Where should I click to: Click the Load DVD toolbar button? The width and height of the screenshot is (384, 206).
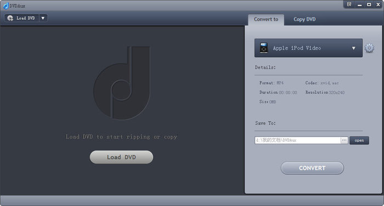[x=22, y=18]
